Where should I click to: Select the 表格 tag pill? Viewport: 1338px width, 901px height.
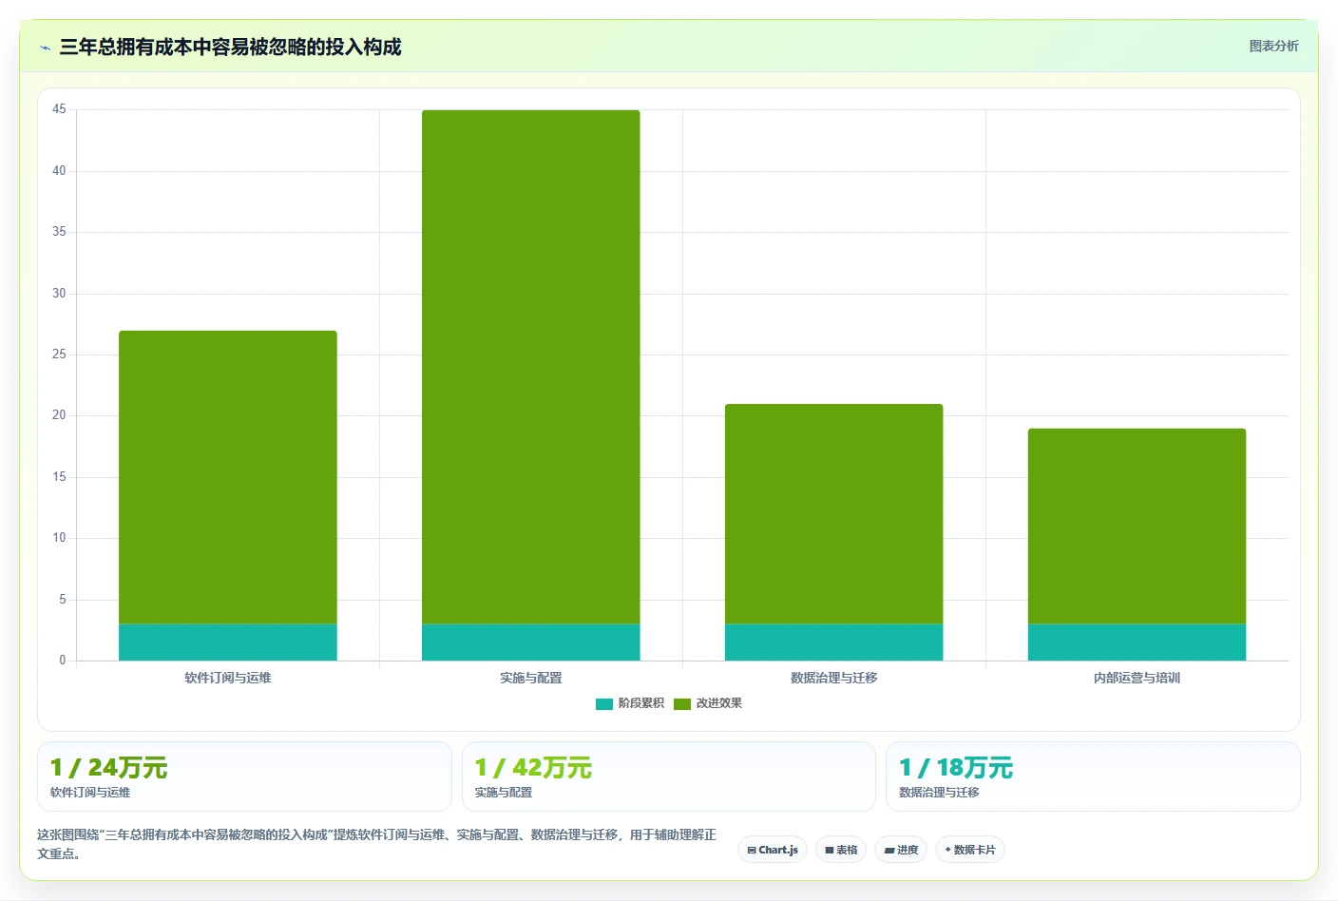[841, 850]
